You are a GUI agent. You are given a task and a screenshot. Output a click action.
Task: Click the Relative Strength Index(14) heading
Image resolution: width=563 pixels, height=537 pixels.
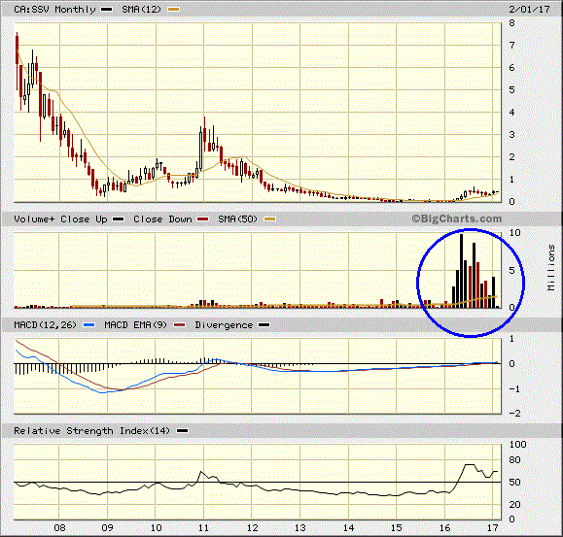91,430
